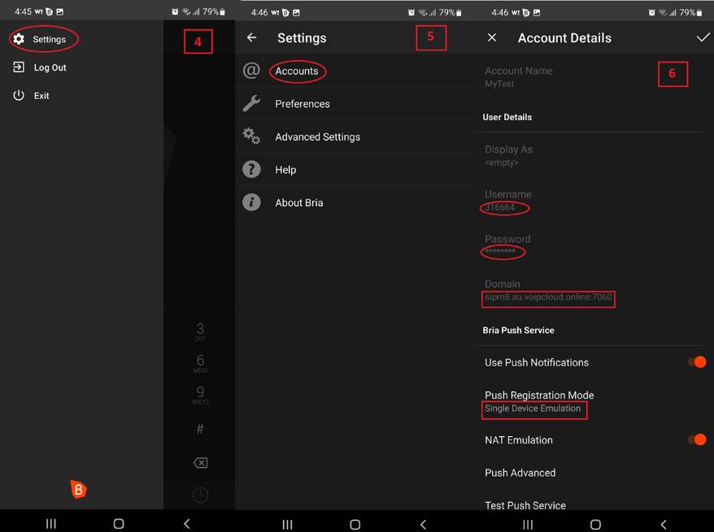Tap the Log Out icon
Image resolution: width=714 pixels, height=532 pixels.
19,67
